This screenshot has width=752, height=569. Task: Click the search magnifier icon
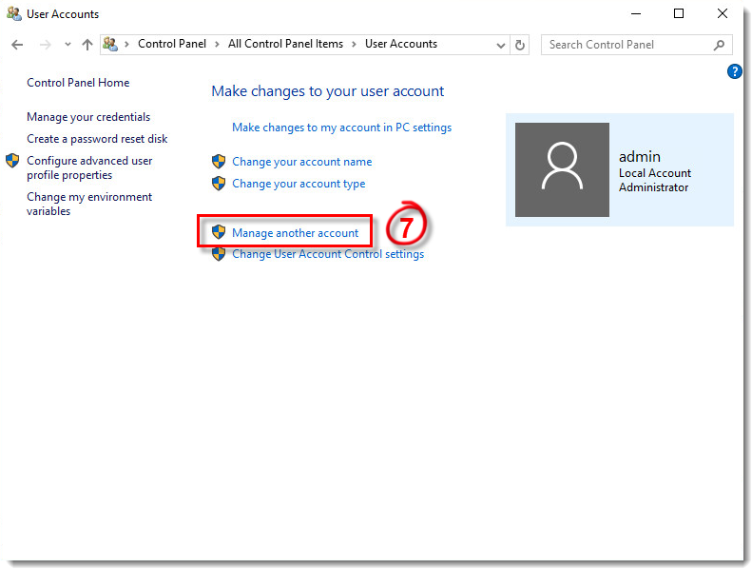click(719, 45)
